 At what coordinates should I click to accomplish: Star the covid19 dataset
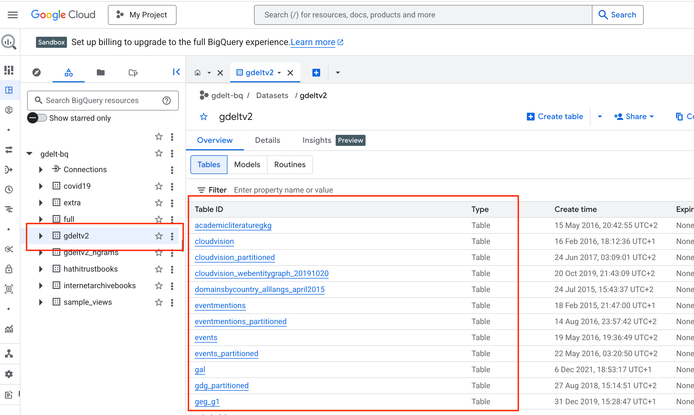[159, 186]
